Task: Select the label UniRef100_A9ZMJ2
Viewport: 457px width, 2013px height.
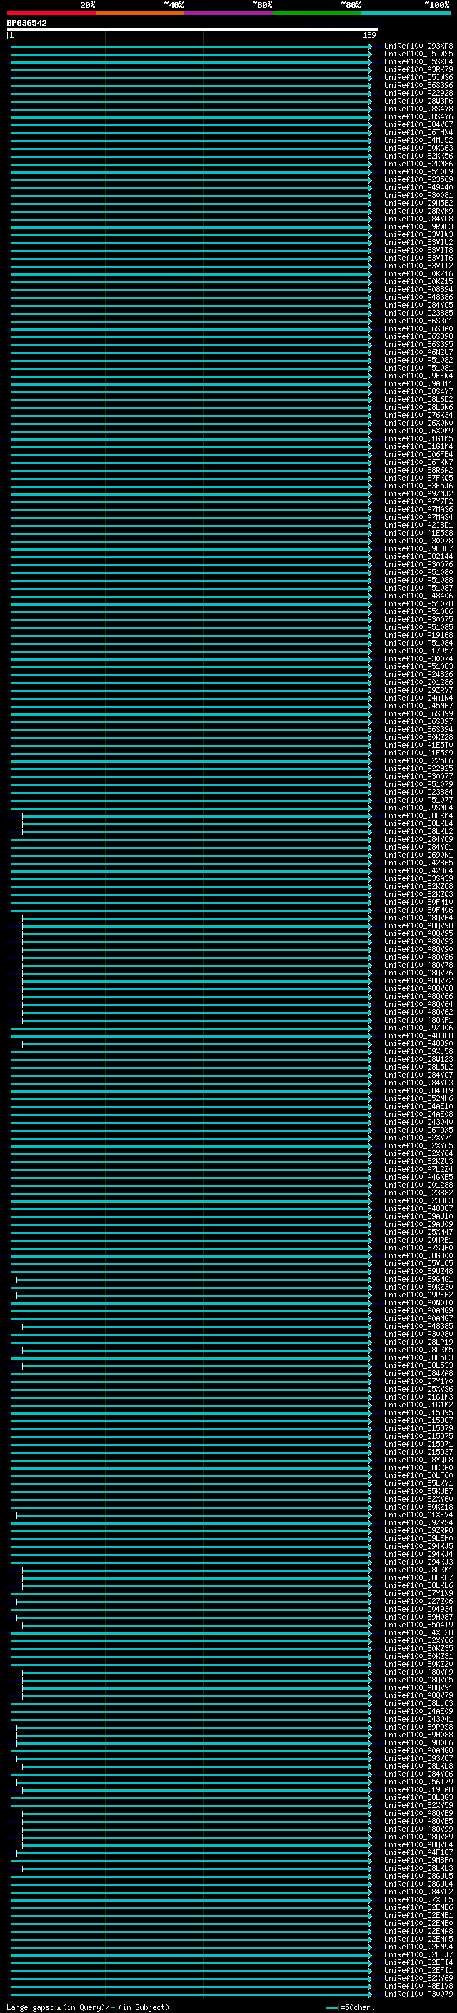Action: pos(418,494)
